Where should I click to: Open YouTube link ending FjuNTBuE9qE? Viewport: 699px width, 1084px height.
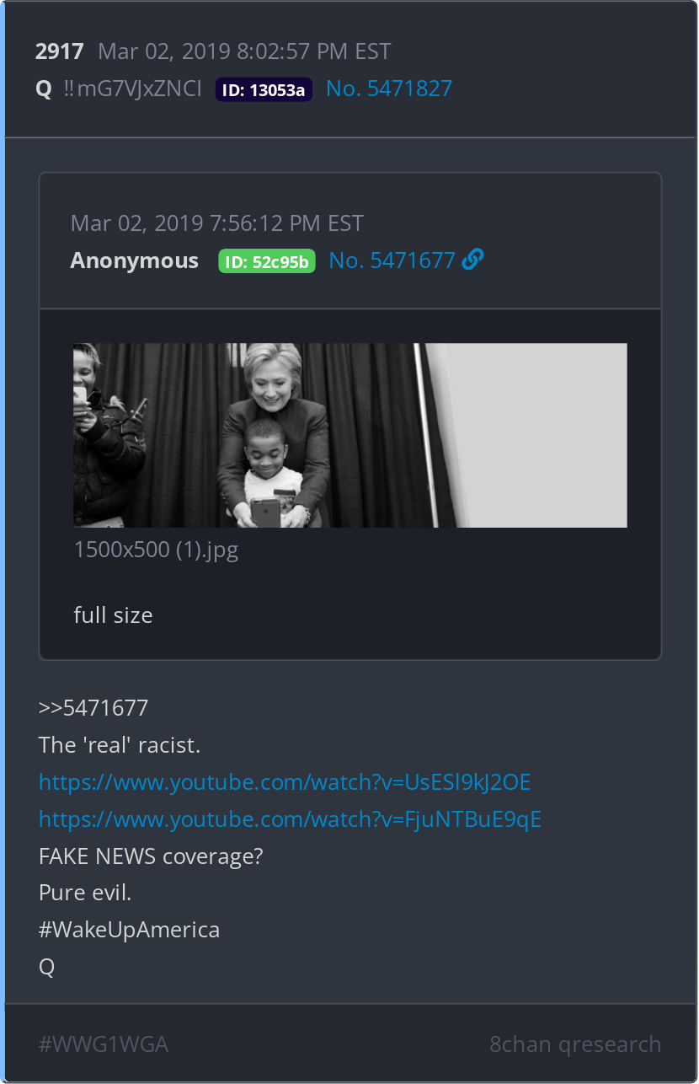[x=290, y=818]
